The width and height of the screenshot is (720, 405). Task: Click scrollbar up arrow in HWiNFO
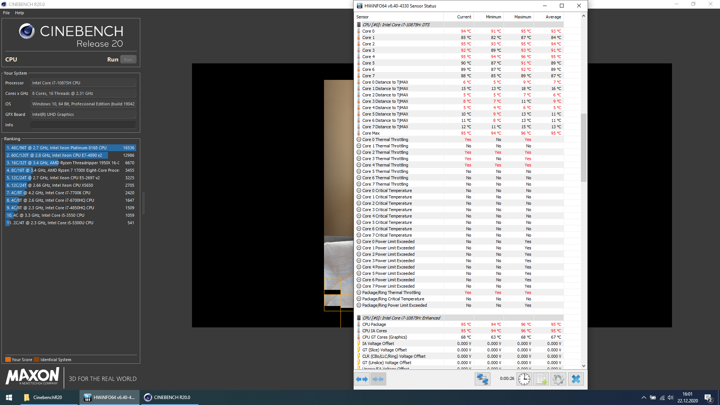pyautogui.click(x=583, y=16)
